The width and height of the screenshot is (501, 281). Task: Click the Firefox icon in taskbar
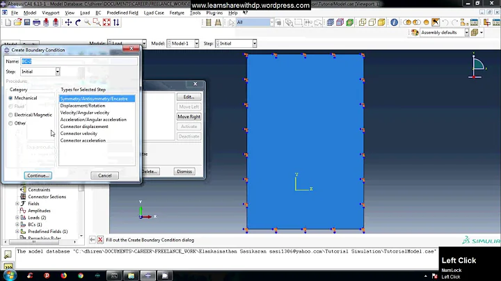(63, 275)
